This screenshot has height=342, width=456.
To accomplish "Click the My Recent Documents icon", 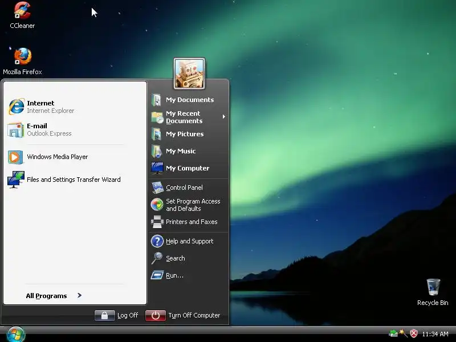I will click(157, 117).
